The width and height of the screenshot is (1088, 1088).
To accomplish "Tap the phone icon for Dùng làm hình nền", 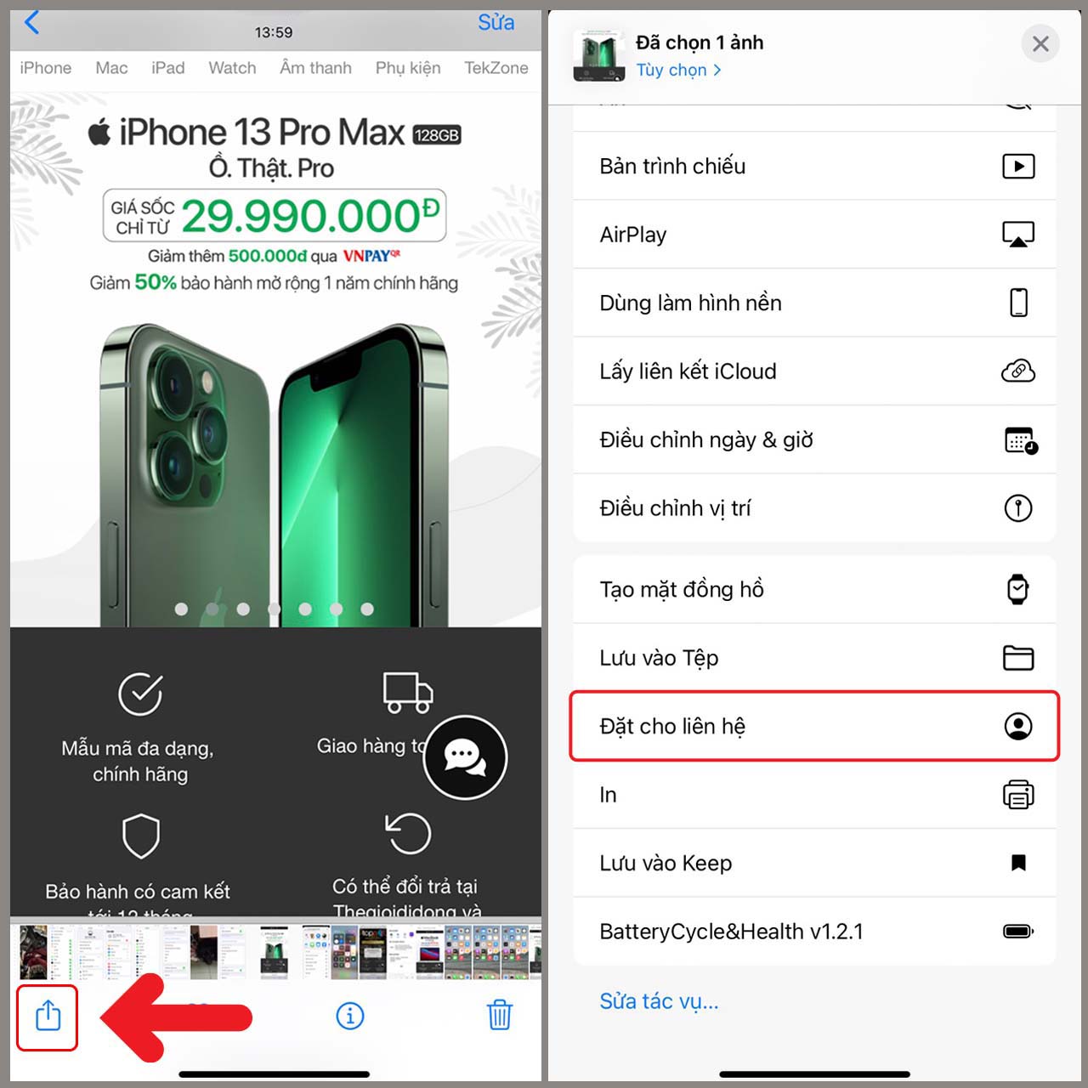I will [1018, 303].
